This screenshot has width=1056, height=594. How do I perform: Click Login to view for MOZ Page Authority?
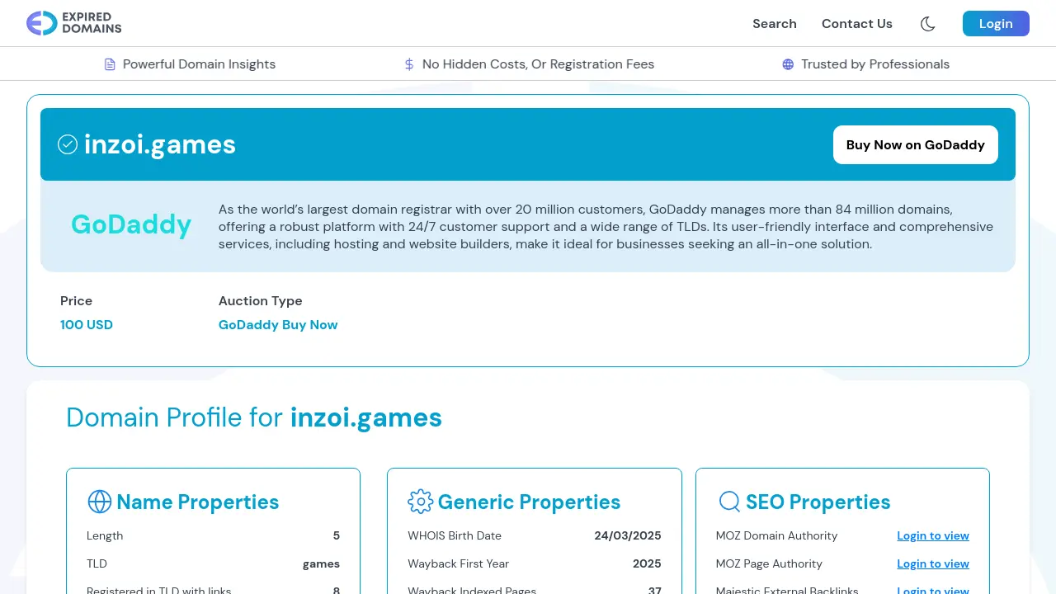[933, 563]
